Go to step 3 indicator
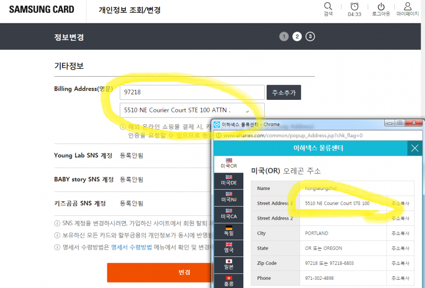Viewport: 425px width, 288px height. [x=310, y=36]
